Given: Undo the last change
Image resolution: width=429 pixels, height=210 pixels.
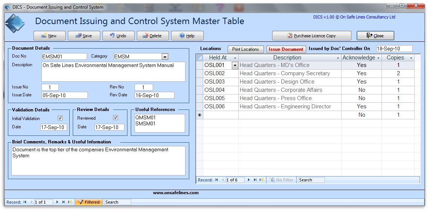Looking at the screenshot, I should [x=118, y=36].
